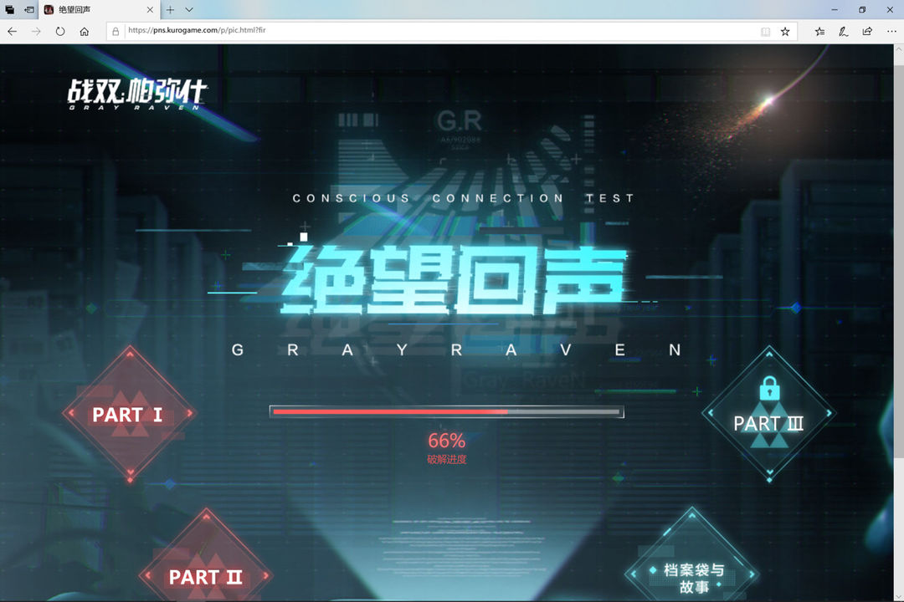
Task: Open the tab list chevron dropdown
Action: click(189, 10)
